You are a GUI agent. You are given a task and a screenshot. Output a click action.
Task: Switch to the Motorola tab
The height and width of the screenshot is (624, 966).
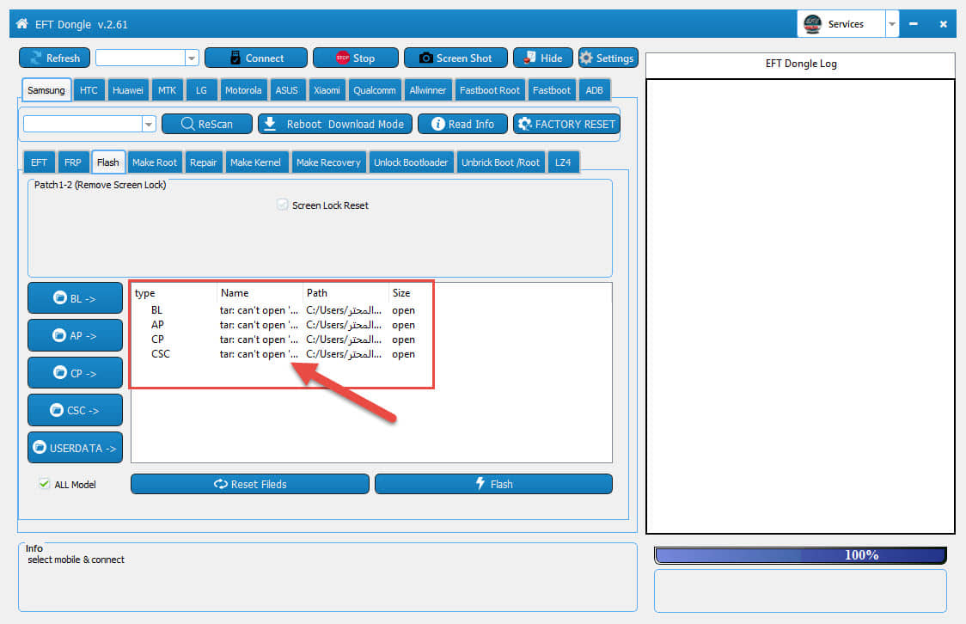(243, 90)
